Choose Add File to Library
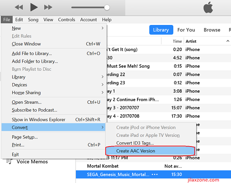The image size is (231, 183). click(54, 53)
